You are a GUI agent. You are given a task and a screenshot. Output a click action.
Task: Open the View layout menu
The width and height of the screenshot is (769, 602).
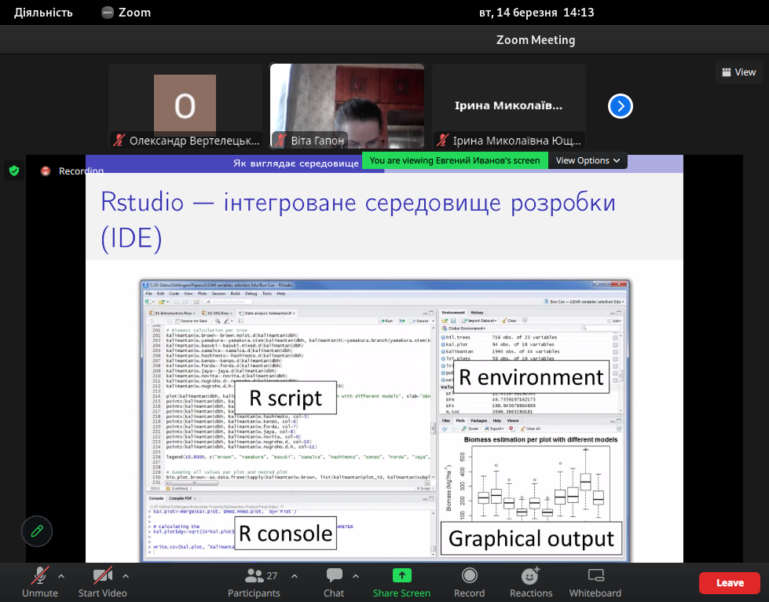(x=738, y=72)
